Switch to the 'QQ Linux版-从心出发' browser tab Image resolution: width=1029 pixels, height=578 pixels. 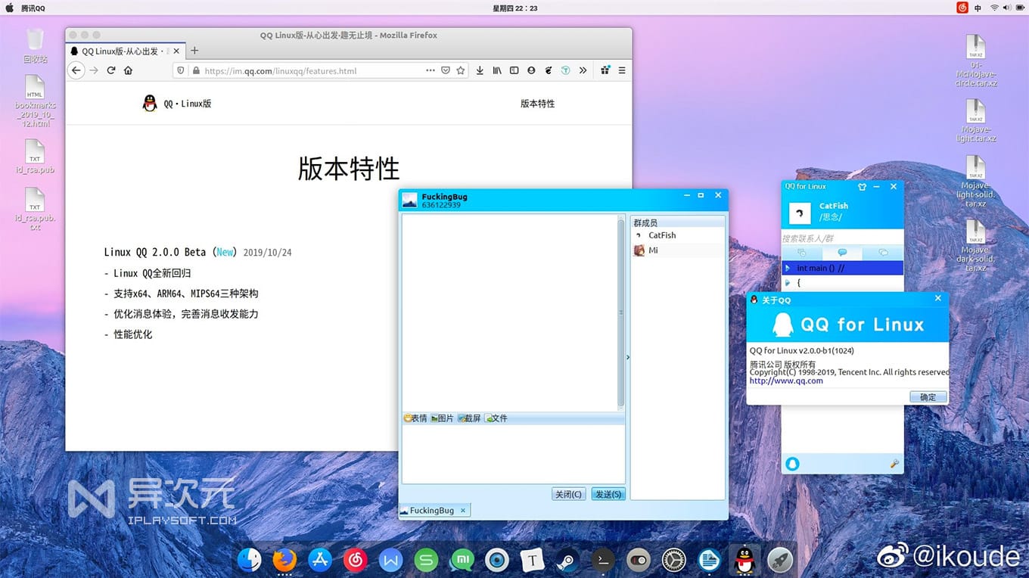point(121,51)
